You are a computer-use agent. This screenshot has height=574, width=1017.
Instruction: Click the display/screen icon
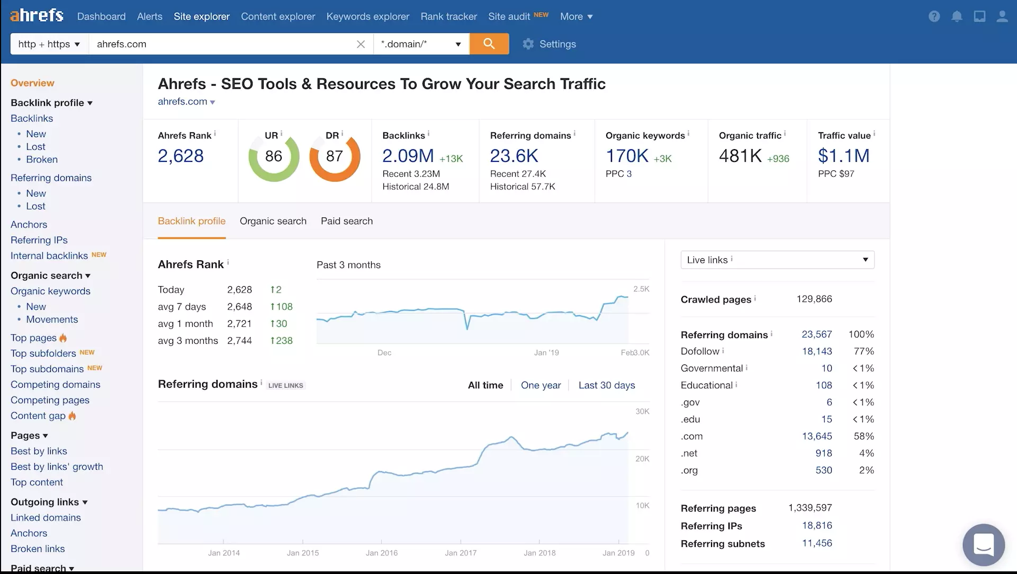click(x=979, y=15)
